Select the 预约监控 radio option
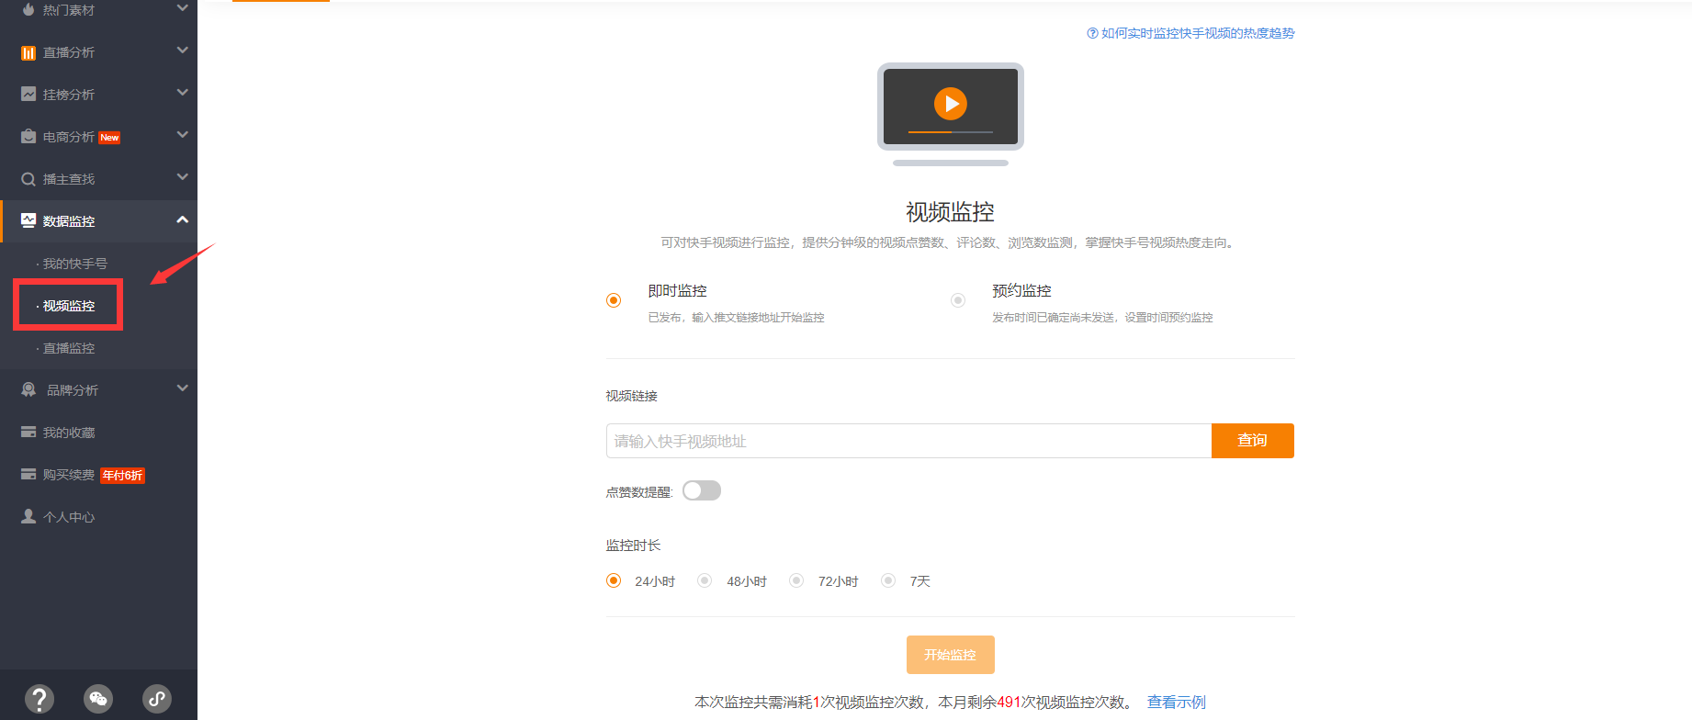Screen dimensions: 1692x720 (x=958, y=300)
